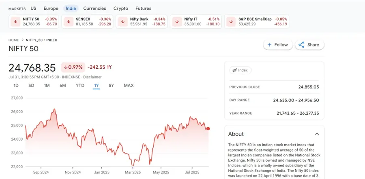Open the Disclaimer link
Screen dimensions: 365x179
(92, 77)
